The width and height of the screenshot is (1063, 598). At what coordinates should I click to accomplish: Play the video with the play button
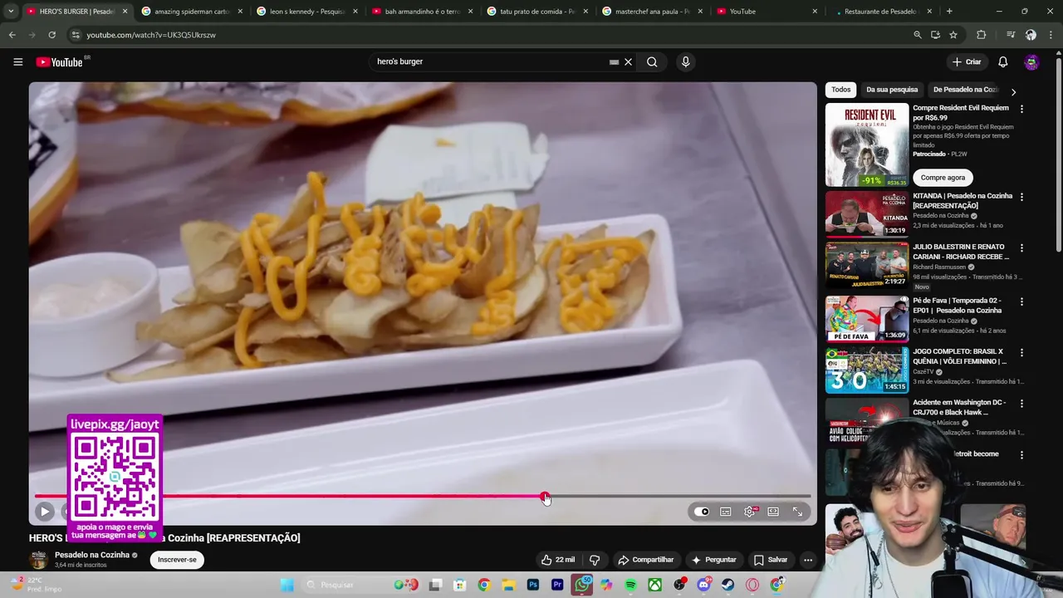point(45,512)
